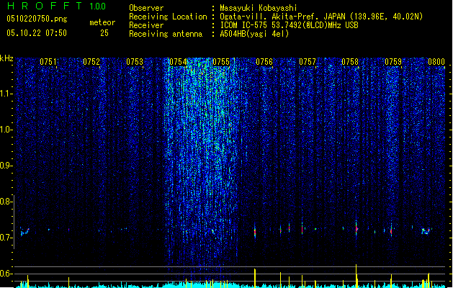Click antenna value A504HB(yagi 4el)
453x288 pixels.
(254, 34)
